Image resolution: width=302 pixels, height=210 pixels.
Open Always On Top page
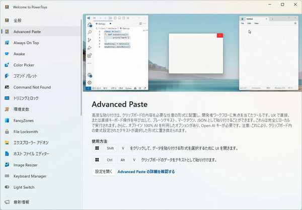click(x=41, y=43)
